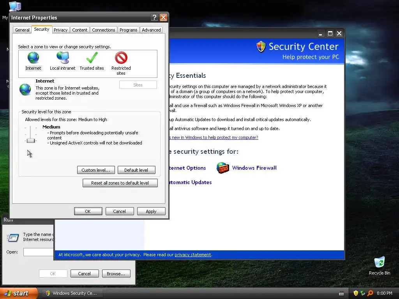Click Cancel in the Run dialog
This screenshot has height=299, width=399.
85,274
